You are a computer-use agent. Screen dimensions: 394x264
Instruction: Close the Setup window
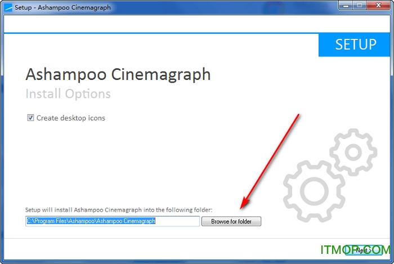click(378, 6)
